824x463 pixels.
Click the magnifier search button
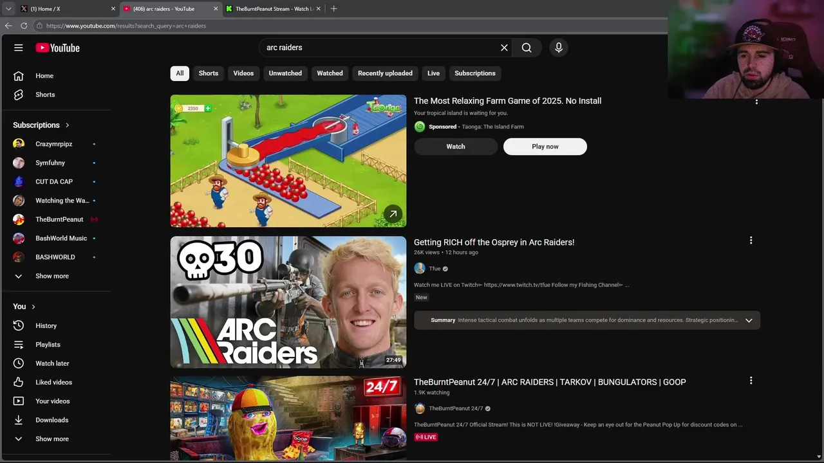(x=527, y=48)
